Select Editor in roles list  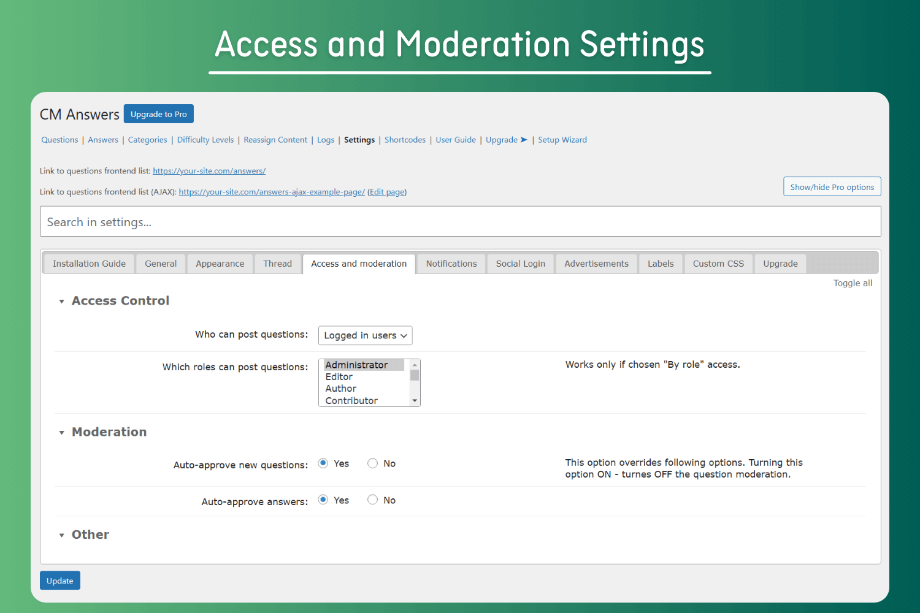(x=364, y=377)
